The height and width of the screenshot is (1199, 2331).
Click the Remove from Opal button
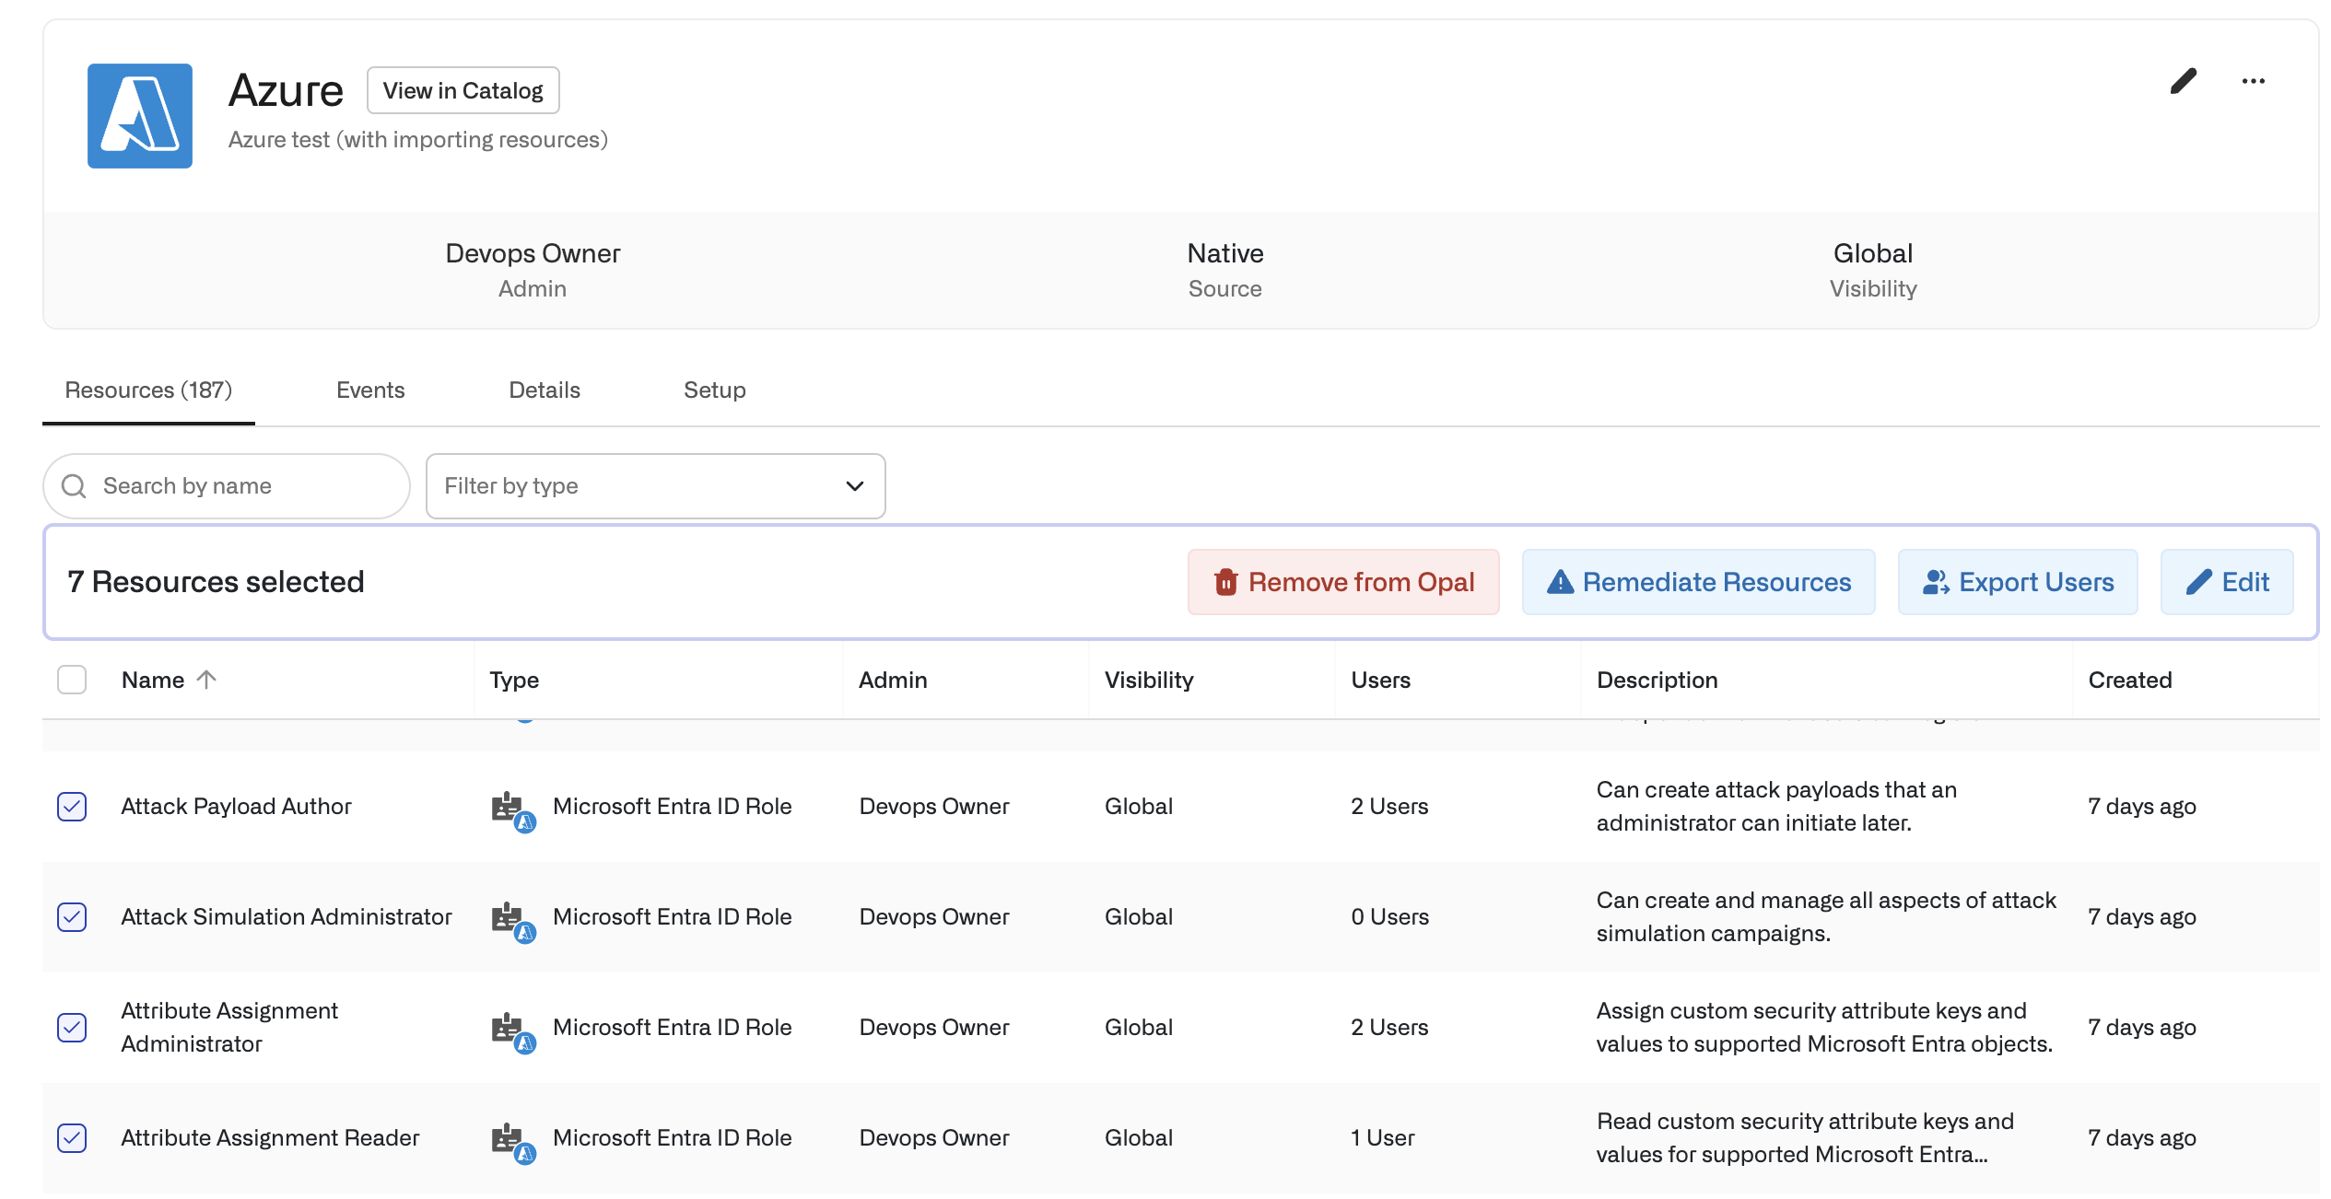click(1342, 582)
